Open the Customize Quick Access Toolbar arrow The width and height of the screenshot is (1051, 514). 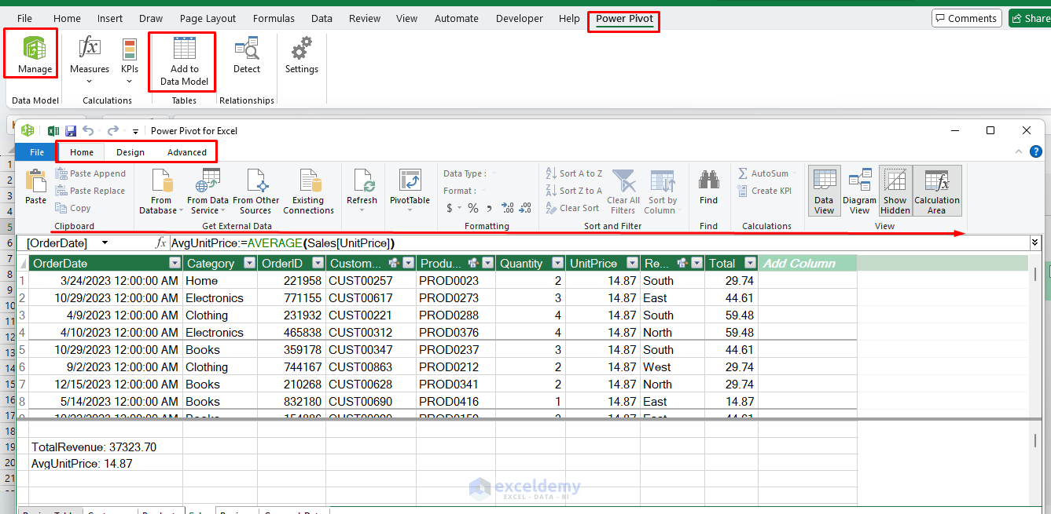(135, 132)
